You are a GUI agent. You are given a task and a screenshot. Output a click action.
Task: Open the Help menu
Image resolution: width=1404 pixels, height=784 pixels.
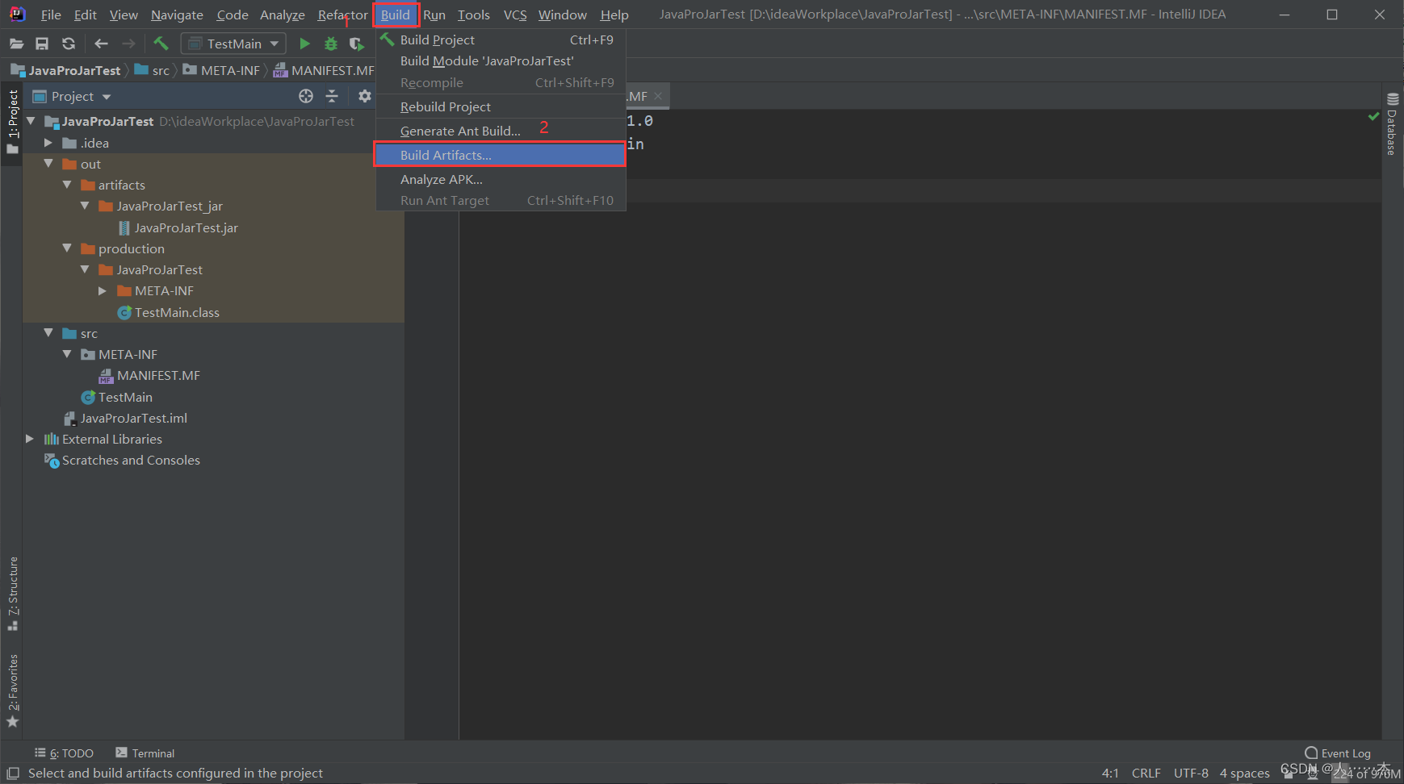click(614, 15)
